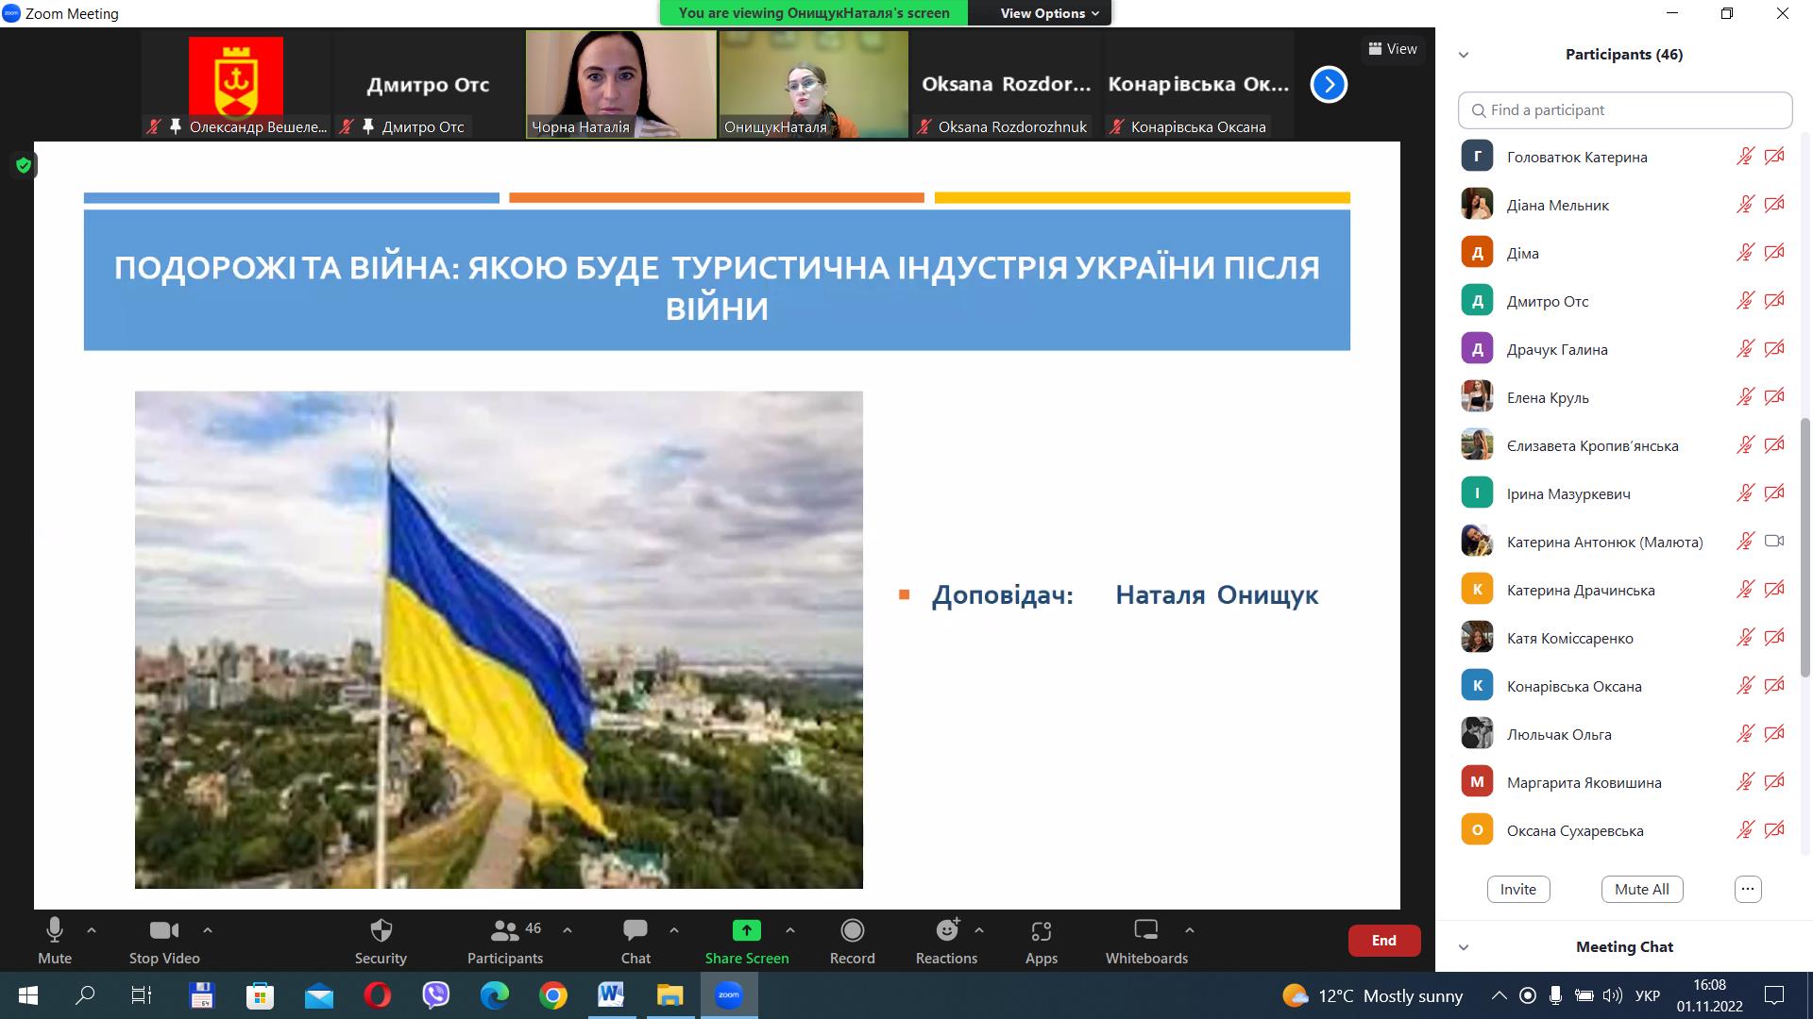Toggle Stop Video camera button
Viewport: 1813px width, 1019px height.
(x=163, y=931)
